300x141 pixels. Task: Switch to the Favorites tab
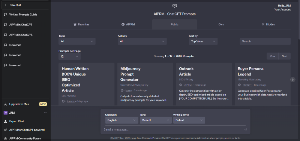click(x=81, y=24)
